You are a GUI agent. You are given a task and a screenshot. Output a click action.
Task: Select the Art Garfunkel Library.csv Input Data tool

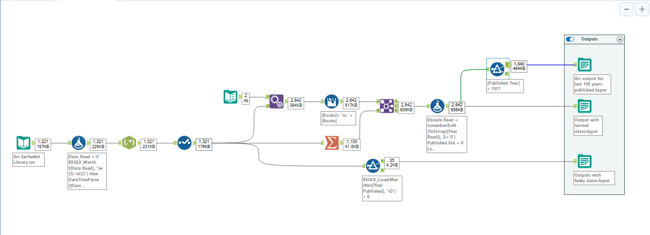(23, 143)
